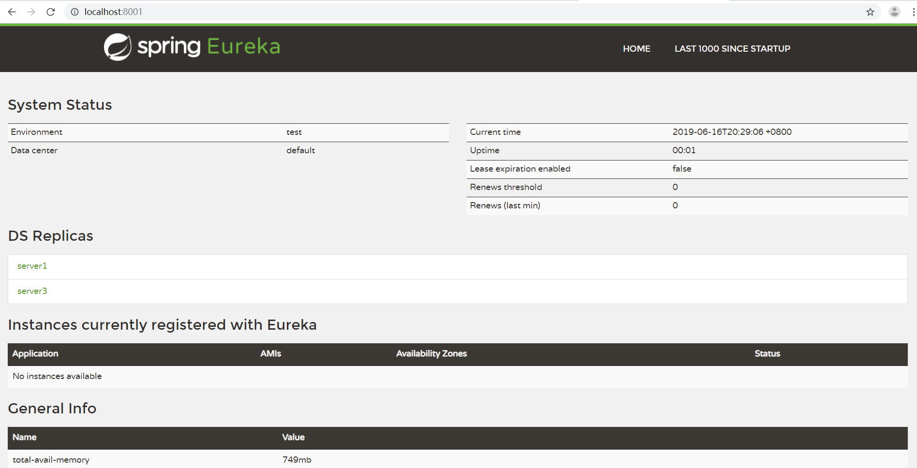View site information icon in address bar
The image size is (917, 468).
pos(74,12)
